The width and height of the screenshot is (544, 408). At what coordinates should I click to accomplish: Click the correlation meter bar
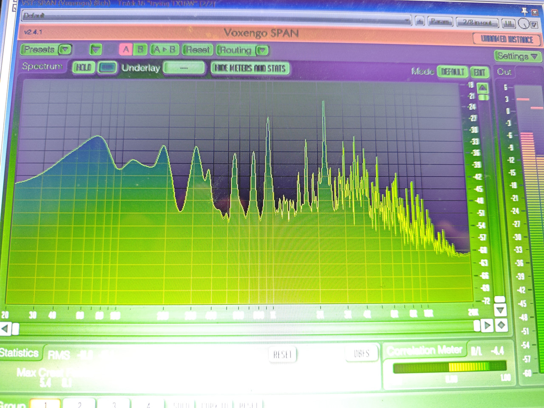[450, 367]
